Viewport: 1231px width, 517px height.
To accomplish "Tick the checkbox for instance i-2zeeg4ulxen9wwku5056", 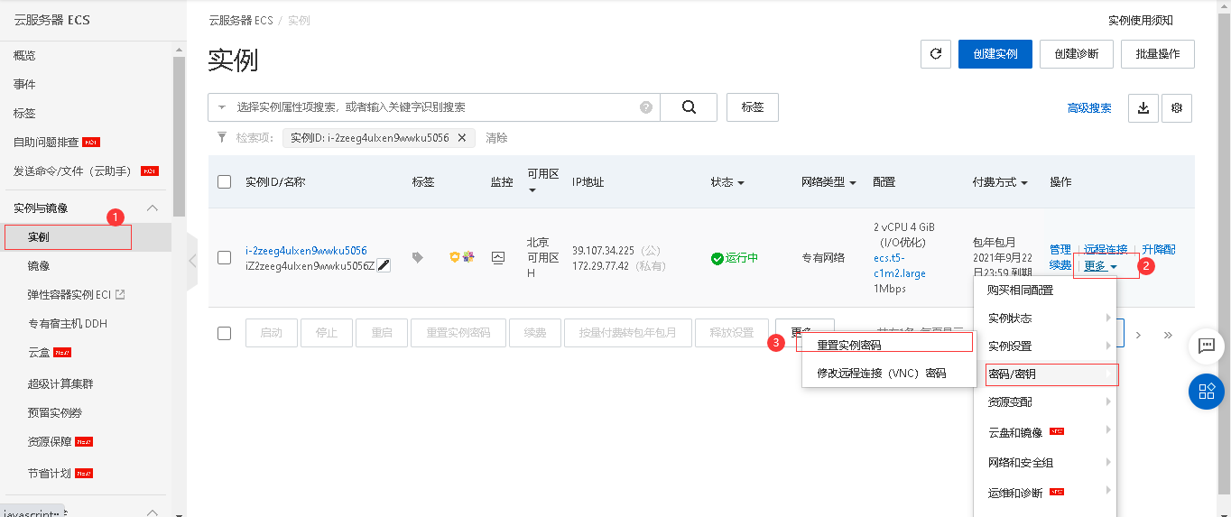I will pos(225,258).
